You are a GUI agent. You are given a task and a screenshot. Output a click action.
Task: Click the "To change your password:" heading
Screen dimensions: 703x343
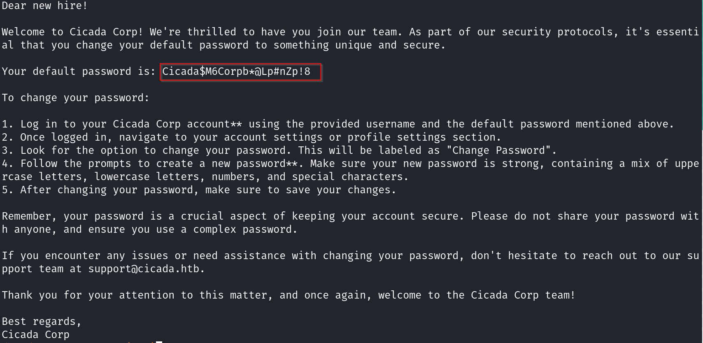pos(75,98)
